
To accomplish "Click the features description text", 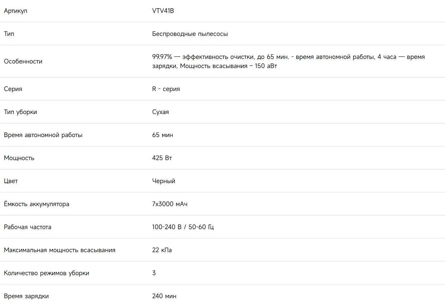I will [x=288, y=61].
